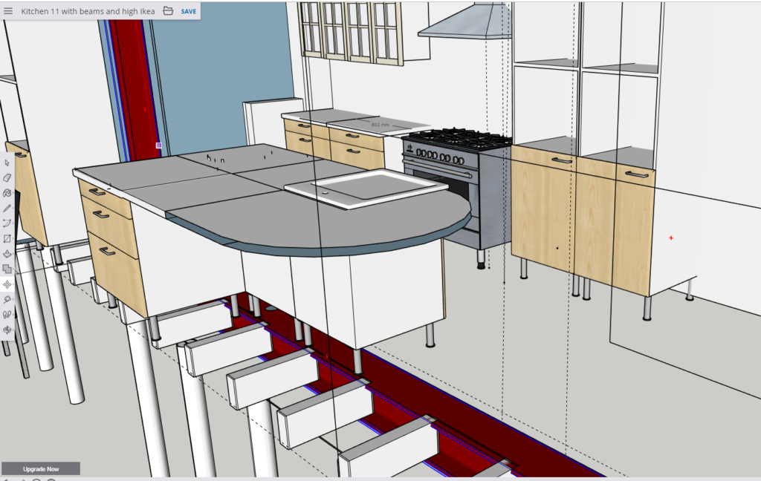Select the Orbit tool
761x481 pixels.
coord(7,330)
